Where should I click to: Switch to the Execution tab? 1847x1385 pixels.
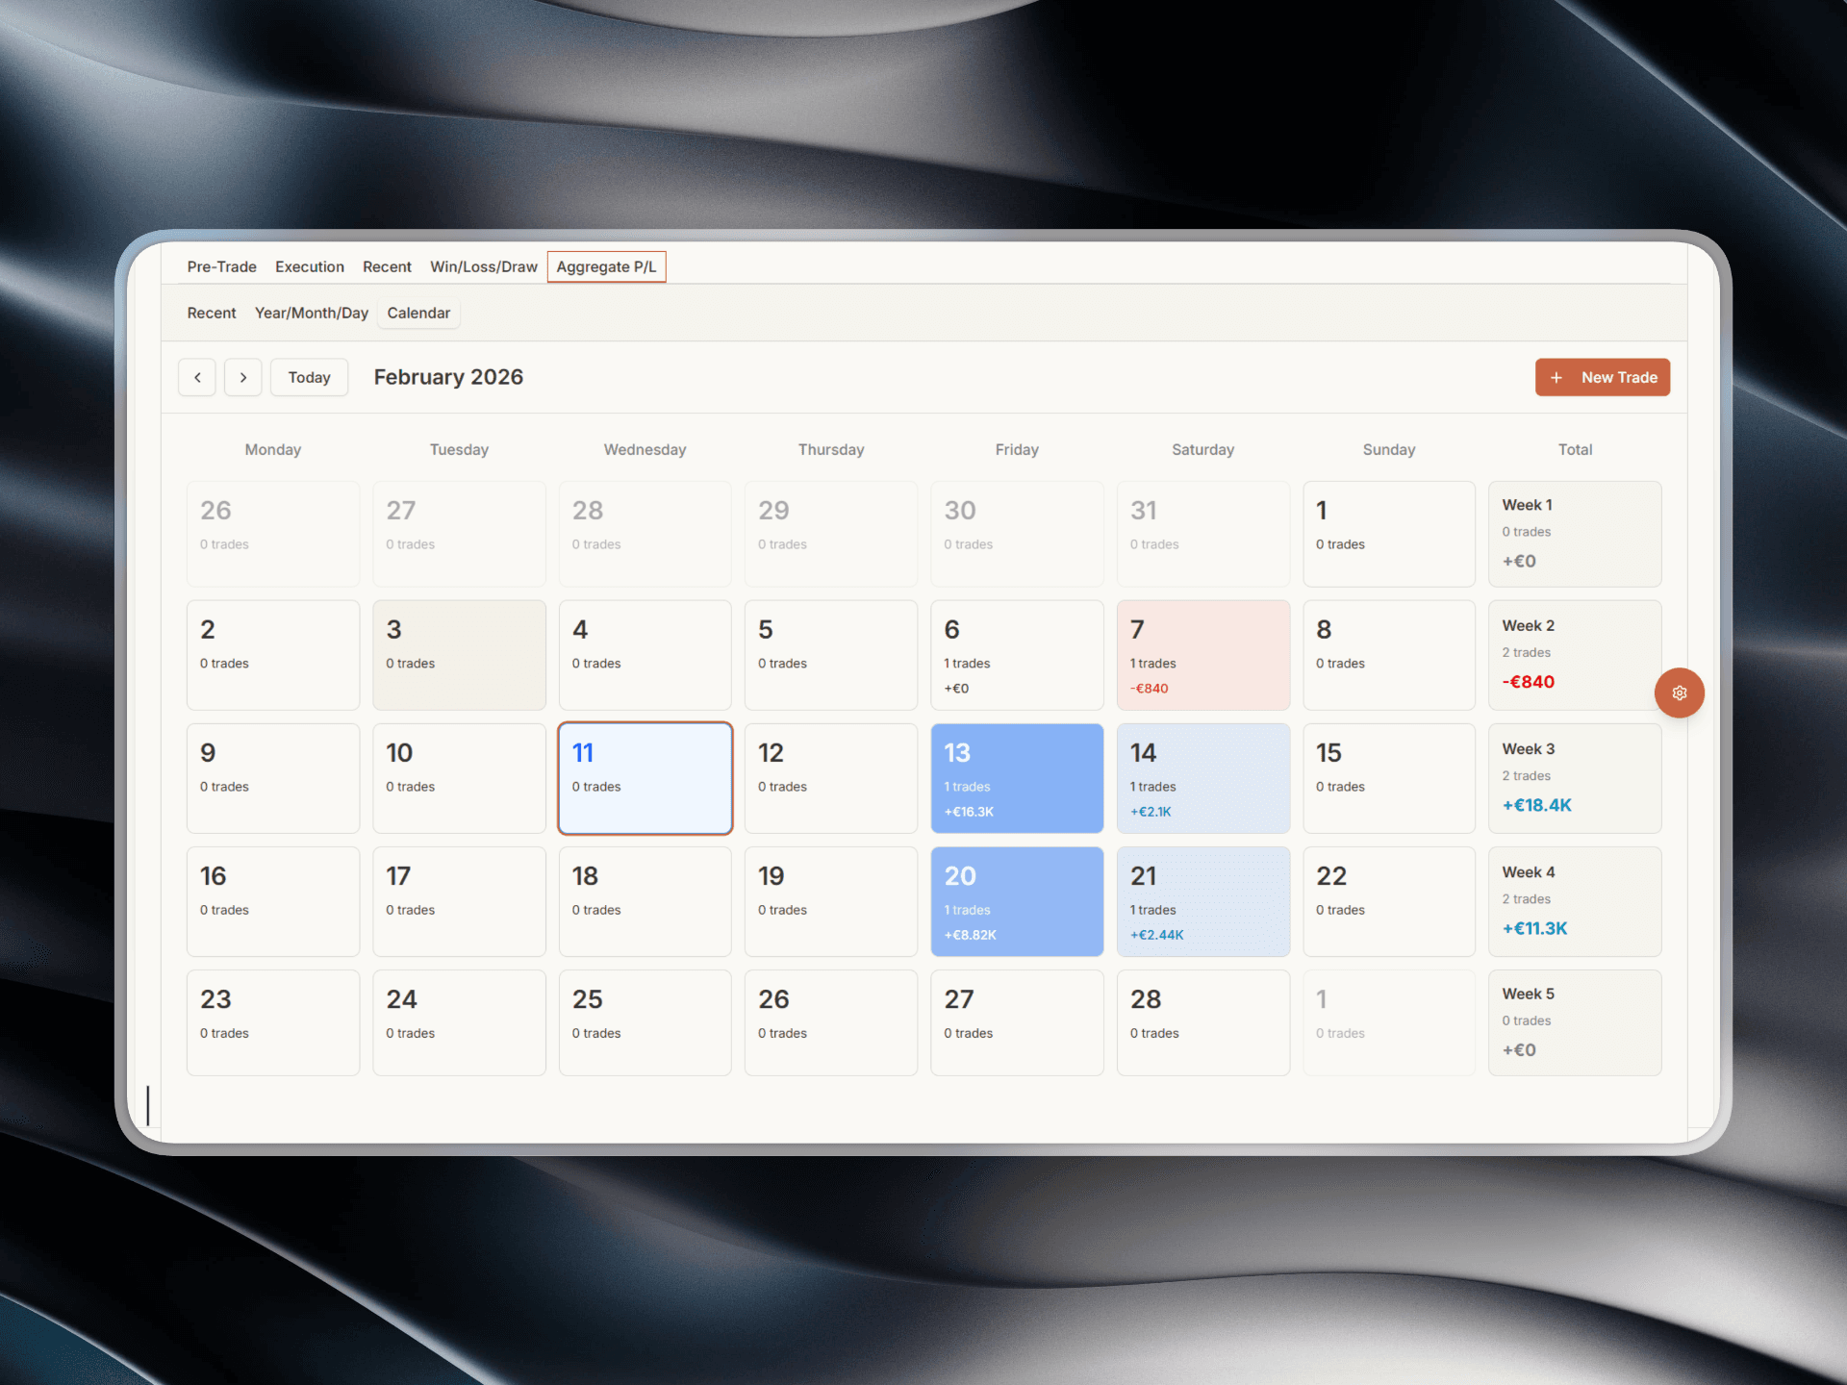pyautogui.click(x=310, y=266)
